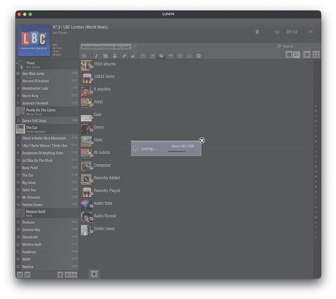Open the artist person icon view
The width and height of the screenshot is (336, 299).
(x=115, y=56)
